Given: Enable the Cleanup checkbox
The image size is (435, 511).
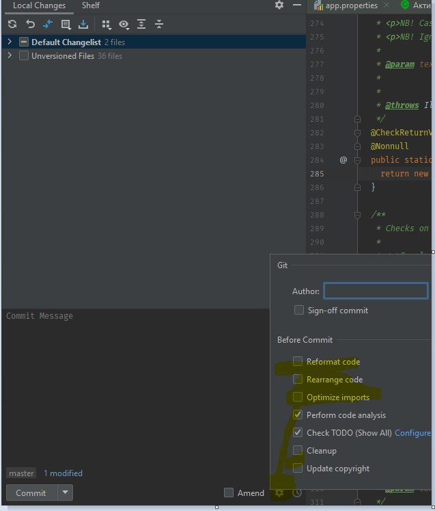Looking at the screenshot, I should tap(297, 450).
